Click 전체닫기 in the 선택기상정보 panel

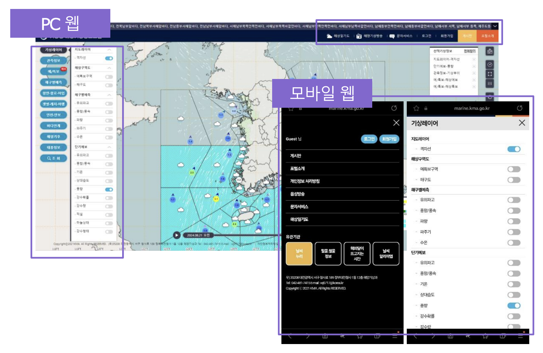click(470, 51)
